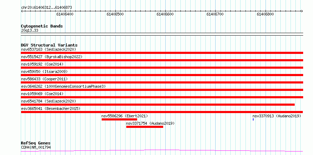Click the red bar under nsv1059069

pos(162,97)
